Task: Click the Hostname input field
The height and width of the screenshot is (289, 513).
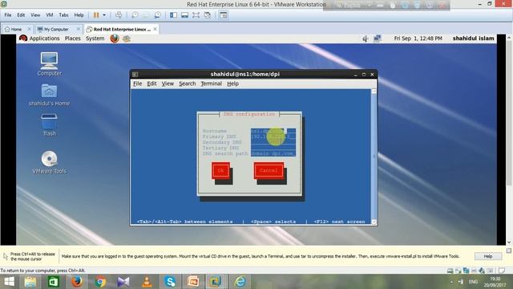Action: click(273, 131)
